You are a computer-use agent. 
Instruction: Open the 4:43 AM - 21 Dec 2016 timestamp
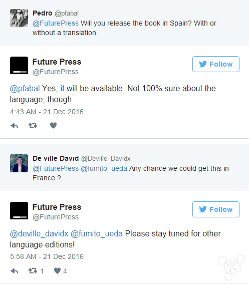[x=47, y=112]
